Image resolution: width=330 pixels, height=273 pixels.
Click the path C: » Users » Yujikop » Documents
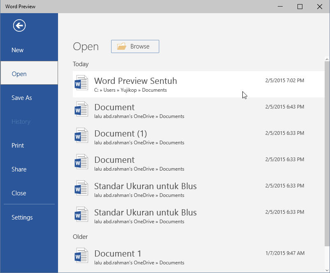point(130,90)
